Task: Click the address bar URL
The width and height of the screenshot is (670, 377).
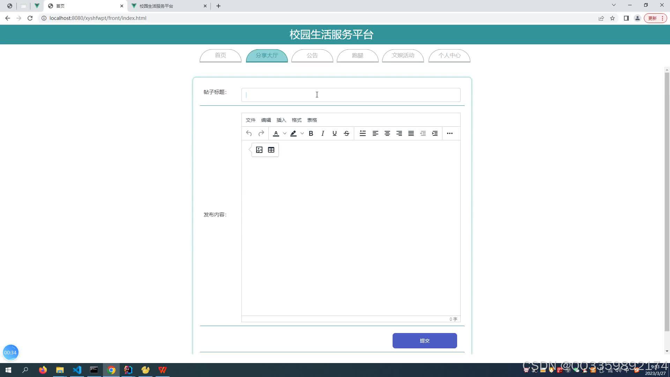Action: point(98,18)
